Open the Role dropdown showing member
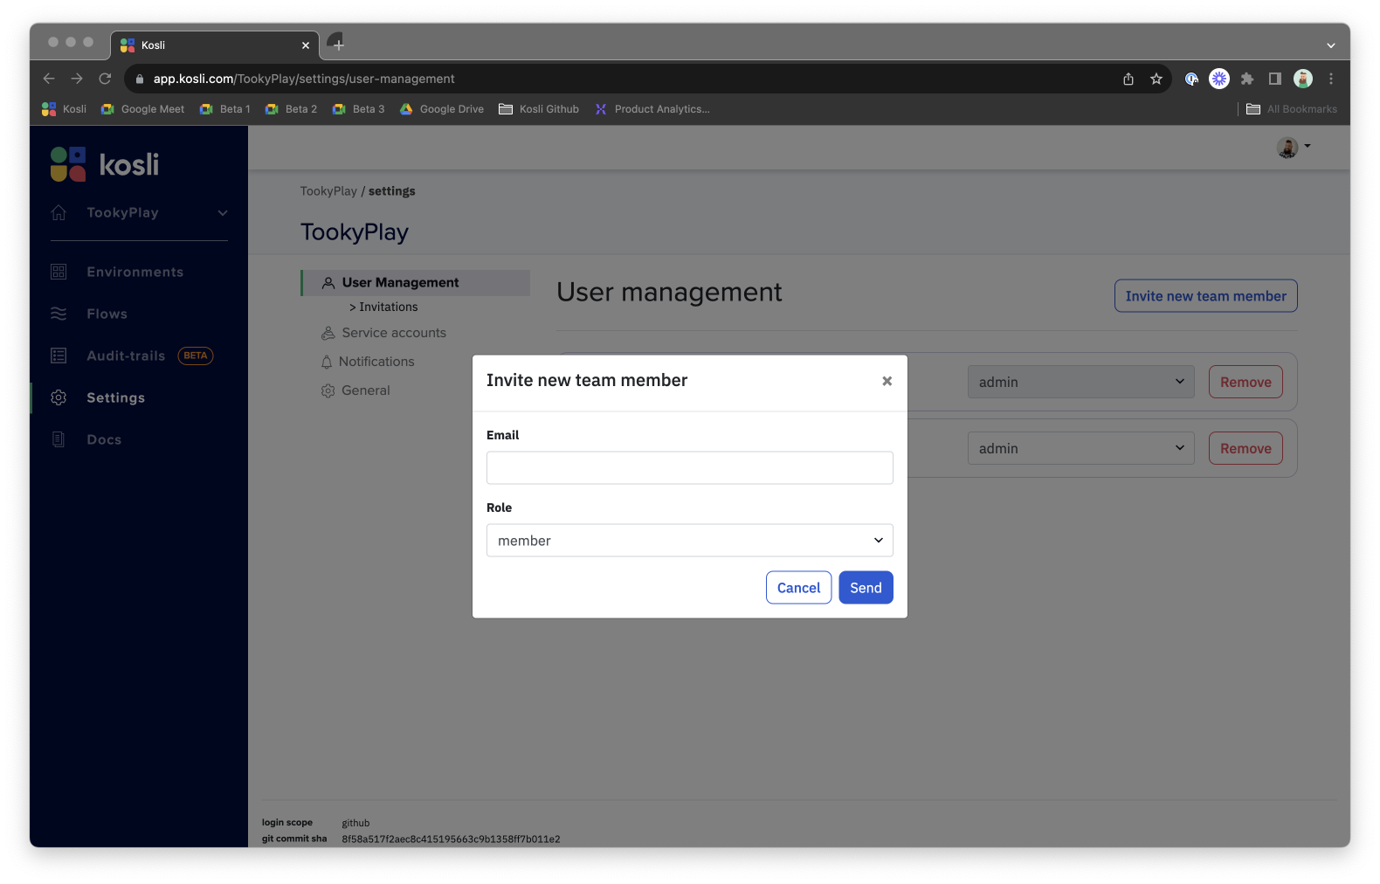 [x=690, y=541]
